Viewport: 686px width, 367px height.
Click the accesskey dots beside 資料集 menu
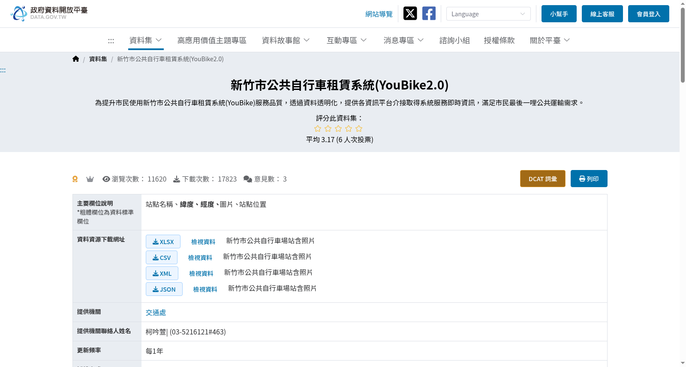click(x=111, y=41)
